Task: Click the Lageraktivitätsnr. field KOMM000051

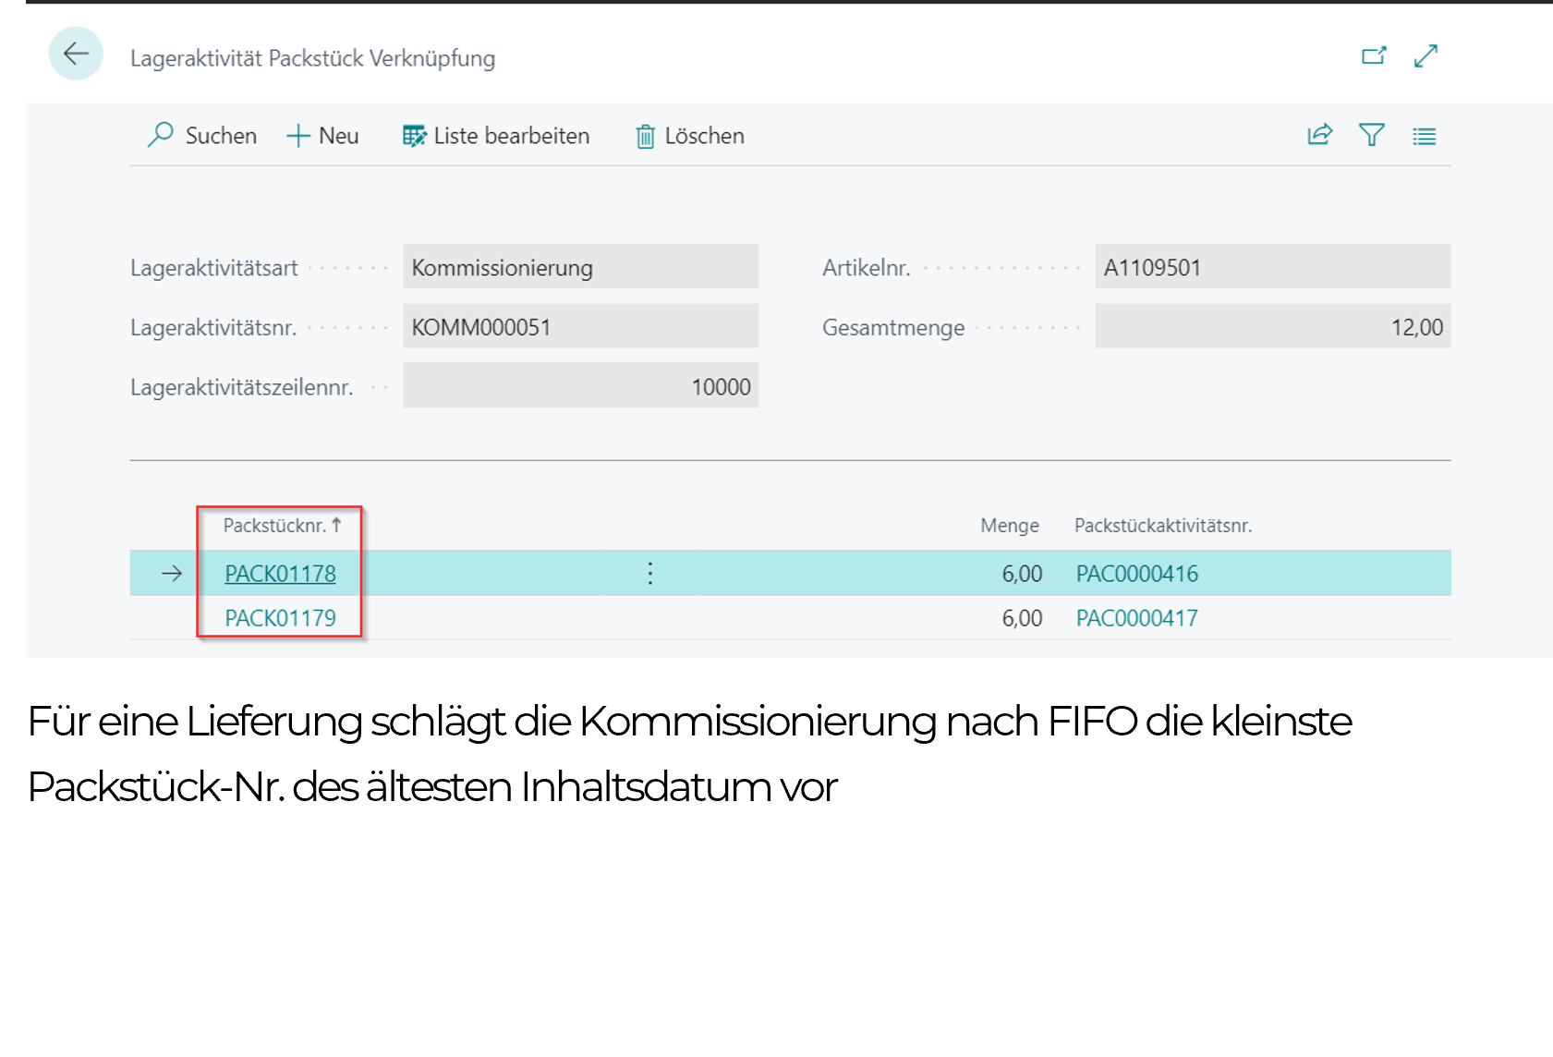Action: tap(580, 327)
